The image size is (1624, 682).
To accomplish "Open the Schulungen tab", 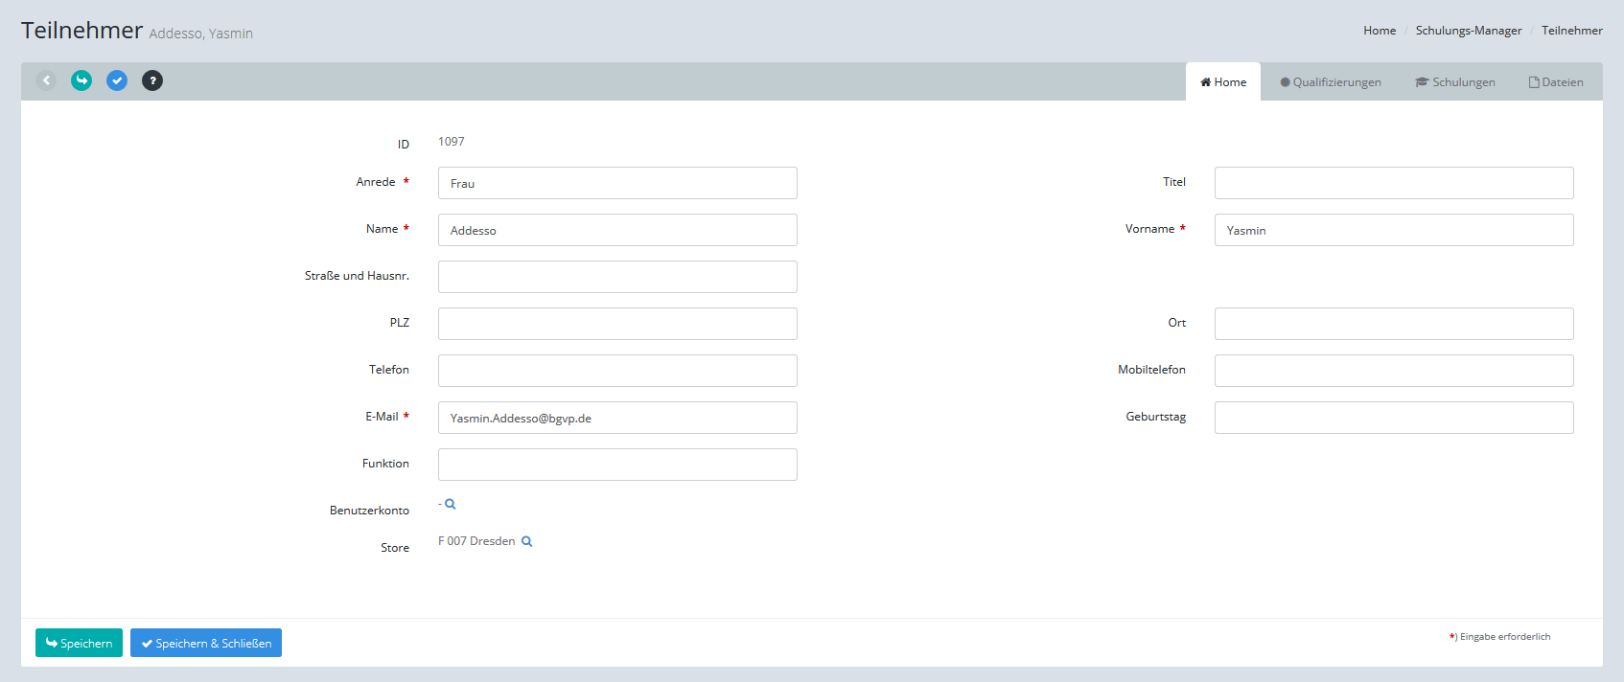I will [x=1455, y=82].
